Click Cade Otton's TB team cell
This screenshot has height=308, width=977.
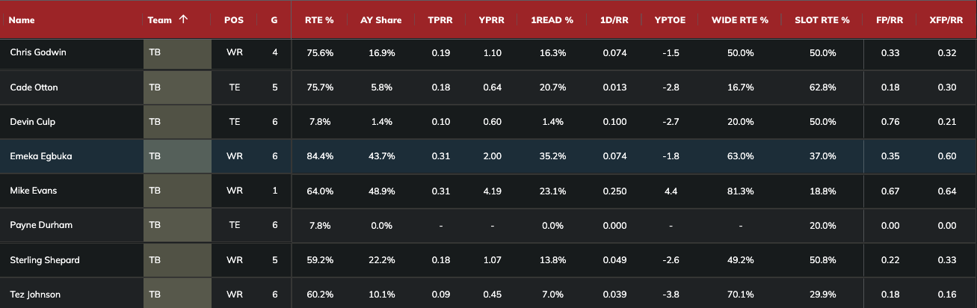177,87
